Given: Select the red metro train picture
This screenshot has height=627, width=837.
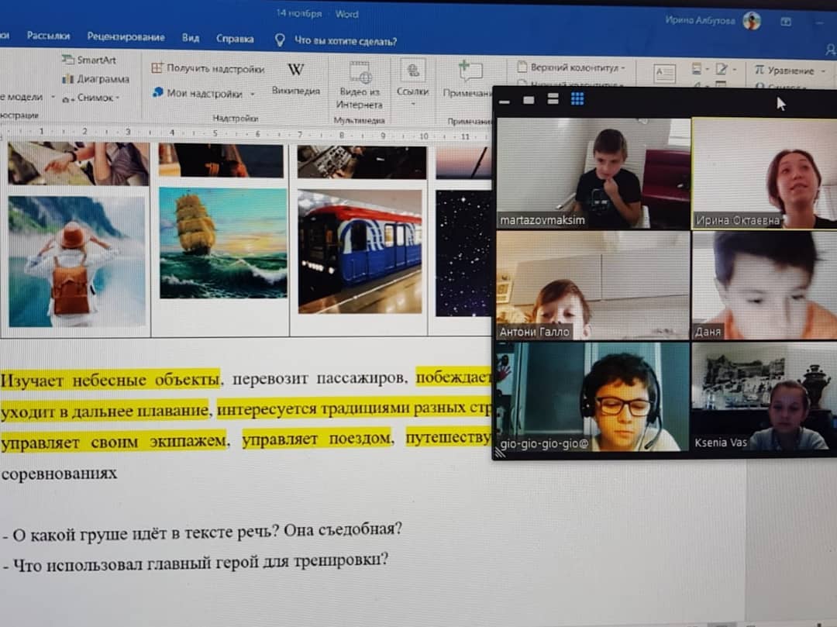Looking at the screenshot, I should [x=360, y=251].
